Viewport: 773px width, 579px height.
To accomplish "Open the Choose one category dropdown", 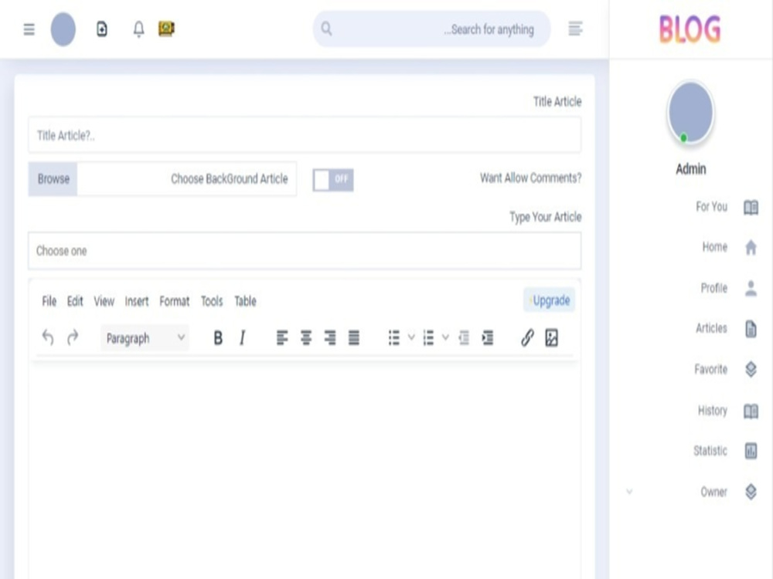I will pos(305,251).
